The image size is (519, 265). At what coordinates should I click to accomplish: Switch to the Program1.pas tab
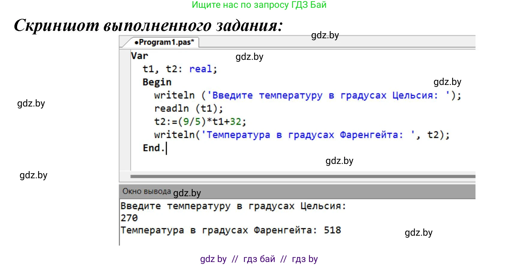coord(164,42)
